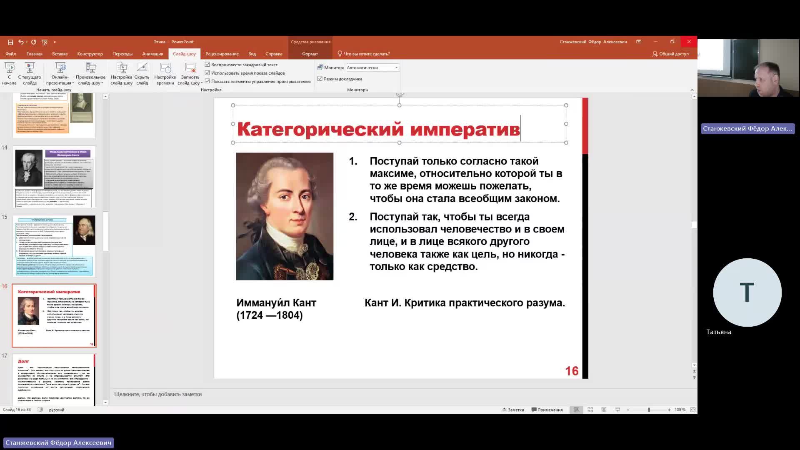This screenshot has width=800, height=450.
Task: Toggle Показать элементы управления проигрывателем checkbox
Action: click(x=207, y=81)
